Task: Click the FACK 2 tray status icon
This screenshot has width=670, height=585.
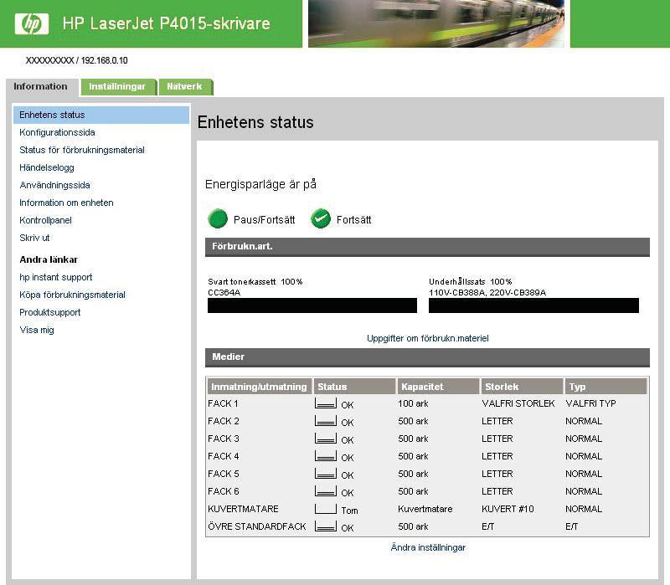Action: tap(326, 421)
